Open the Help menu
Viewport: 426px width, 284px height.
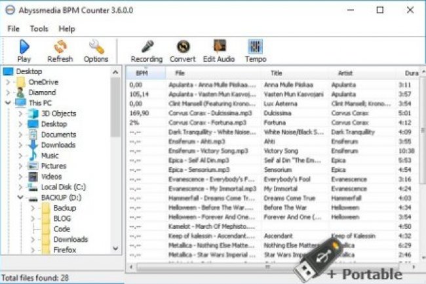66,29
